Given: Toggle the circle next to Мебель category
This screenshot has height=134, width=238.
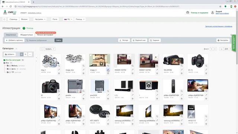Looking at the screenshot, I should (x=10, y=66).
